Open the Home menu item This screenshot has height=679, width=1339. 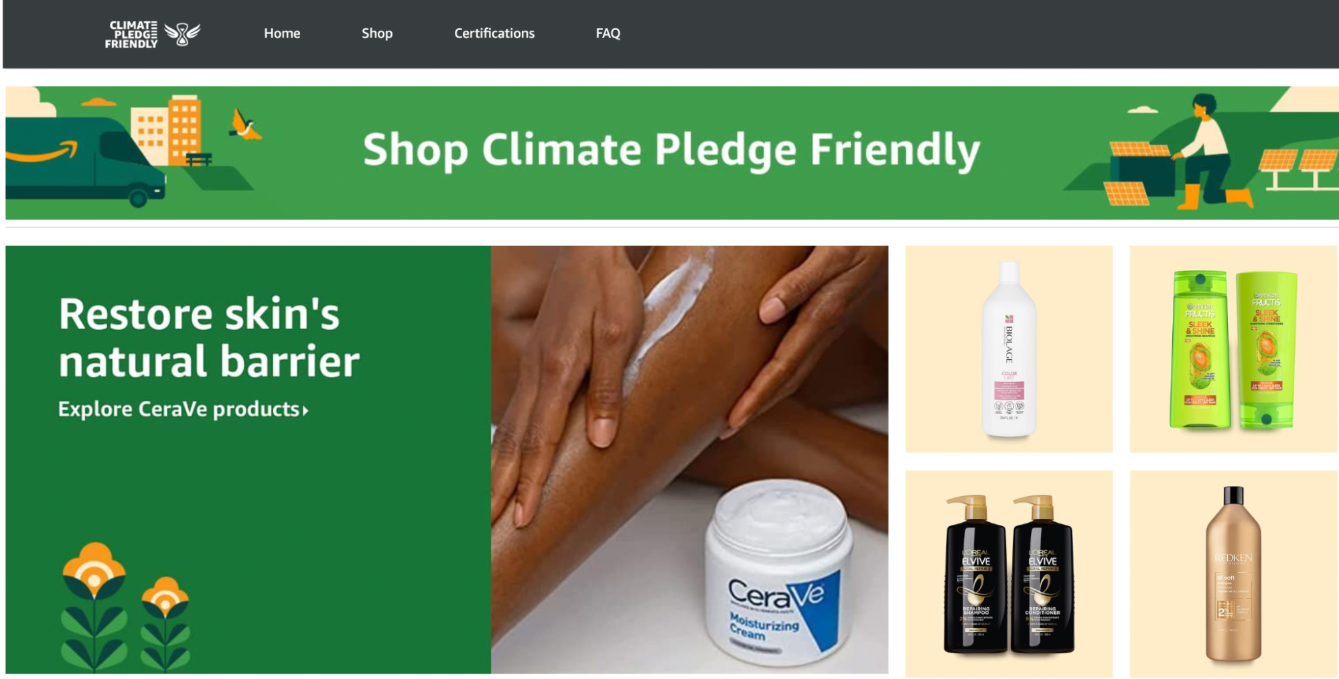[282, 34]
